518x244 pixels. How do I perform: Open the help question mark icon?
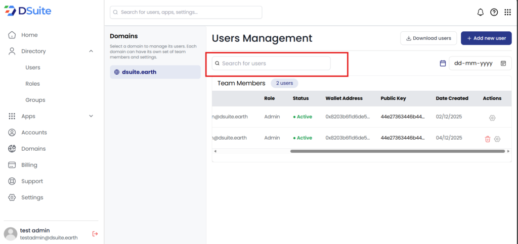(494, 12)
